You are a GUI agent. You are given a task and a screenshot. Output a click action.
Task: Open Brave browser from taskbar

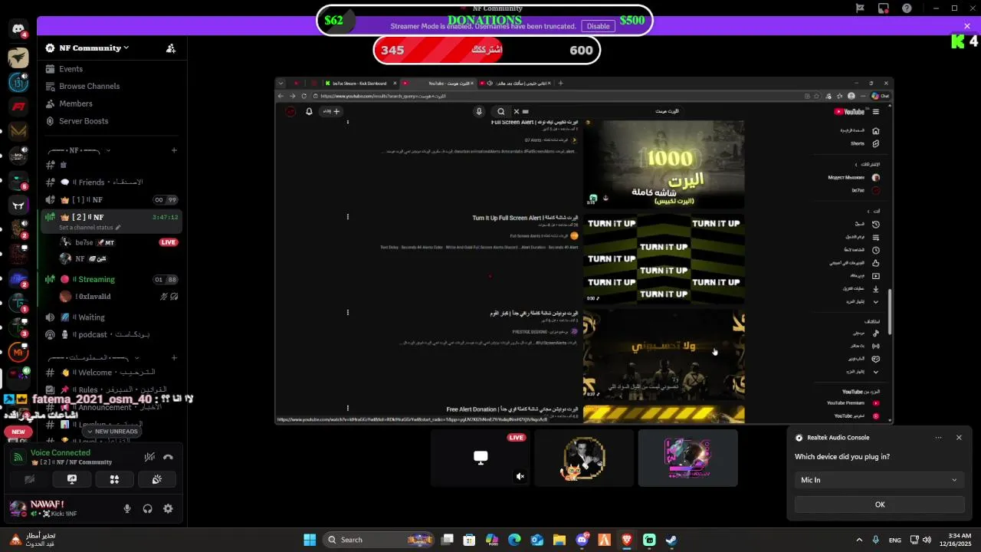pos(626,540)
